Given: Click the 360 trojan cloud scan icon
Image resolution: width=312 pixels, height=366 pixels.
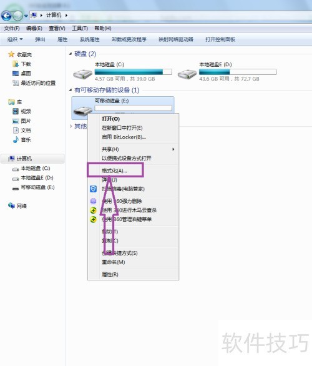Looking at the screenshot, I should [93, 210].
